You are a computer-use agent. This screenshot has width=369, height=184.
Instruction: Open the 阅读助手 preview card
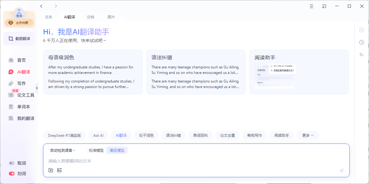pyautogui.click(x=299, y=72)
